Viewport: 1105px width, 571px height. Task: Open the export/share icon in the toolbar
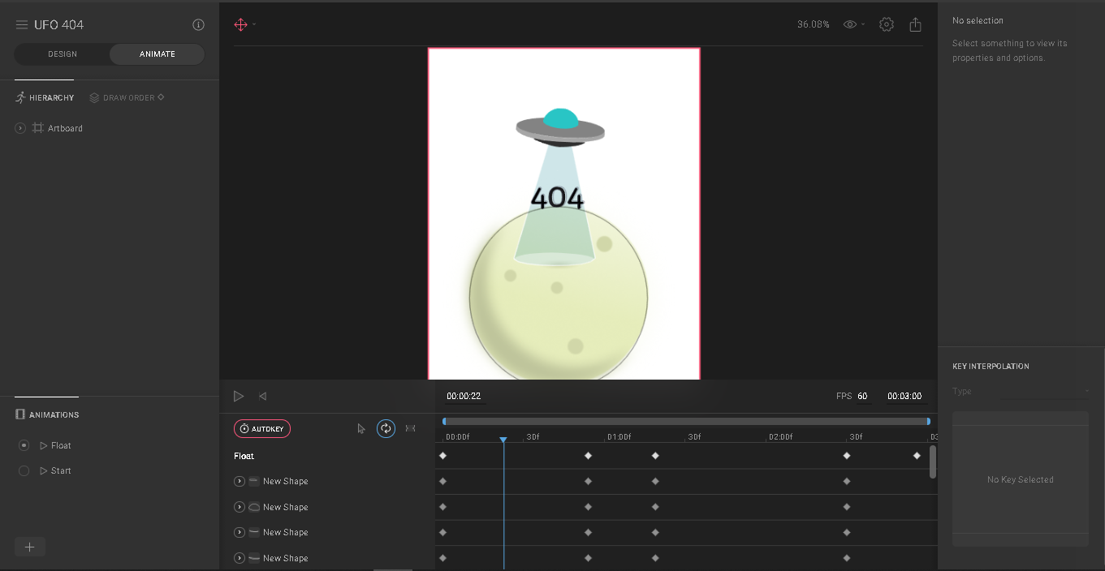tap(915, 24)
